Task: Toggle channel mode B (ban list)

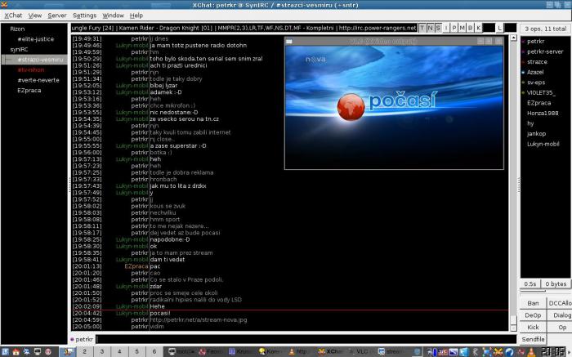Action: pos(470,28)
